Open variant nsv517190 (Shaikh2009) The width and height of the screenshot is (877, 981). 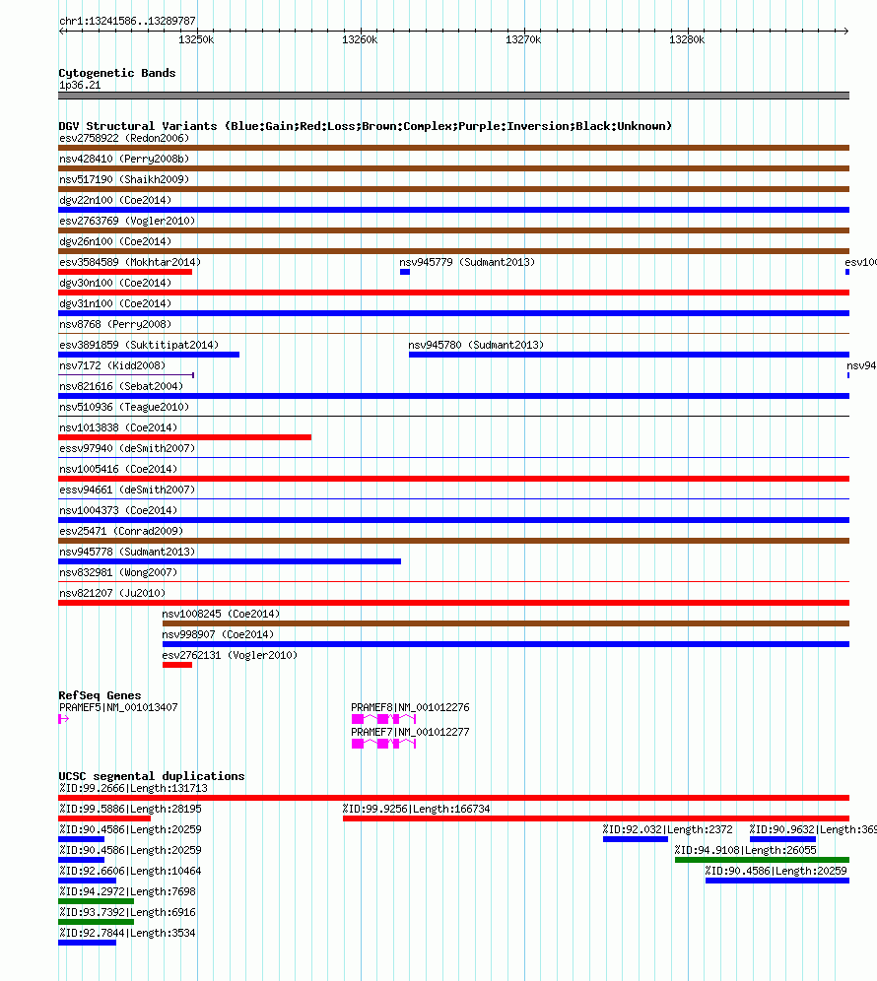tap(124, 179)
